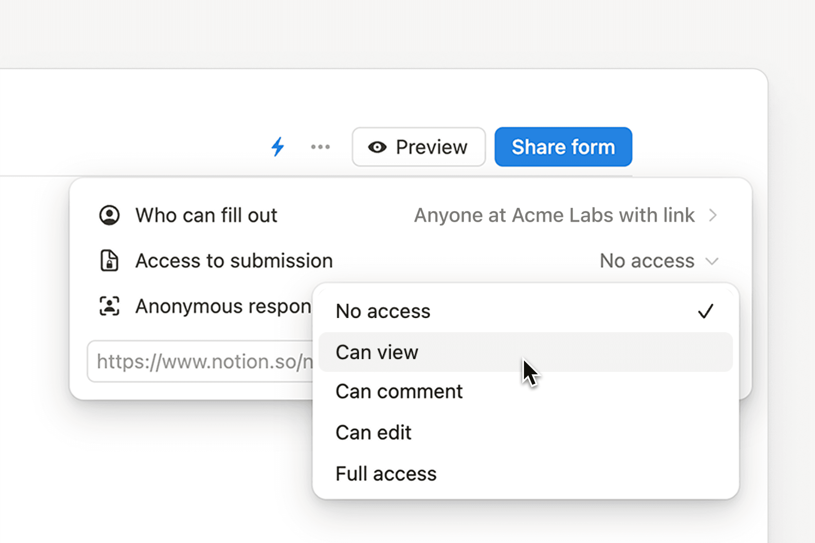
Task: Select the checkmark beside No access
Action: tap(705, 311)
